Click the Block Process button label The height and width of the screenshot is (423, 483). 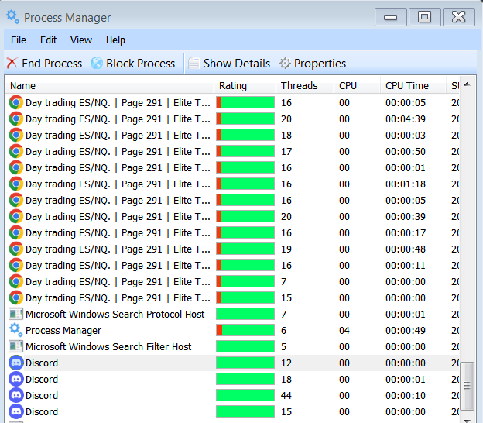[x=140, y=64]
